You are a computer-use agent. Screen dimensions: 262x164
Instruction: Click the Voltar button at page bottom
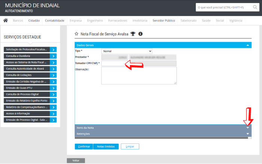point(76,161)
